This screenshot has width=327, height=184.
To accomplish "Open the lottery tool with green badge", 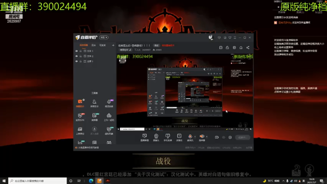I will coord(95,117).
